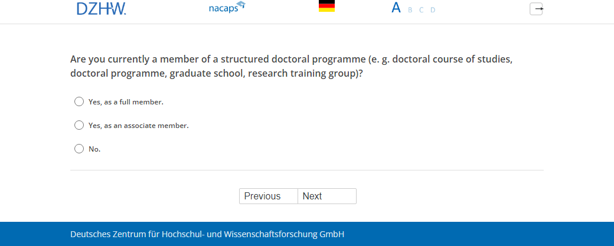Click the 'Yes, as an associate member.' label
Image resolution: width=614 pixels, height=246 pixels.
[x=139, y=126]
